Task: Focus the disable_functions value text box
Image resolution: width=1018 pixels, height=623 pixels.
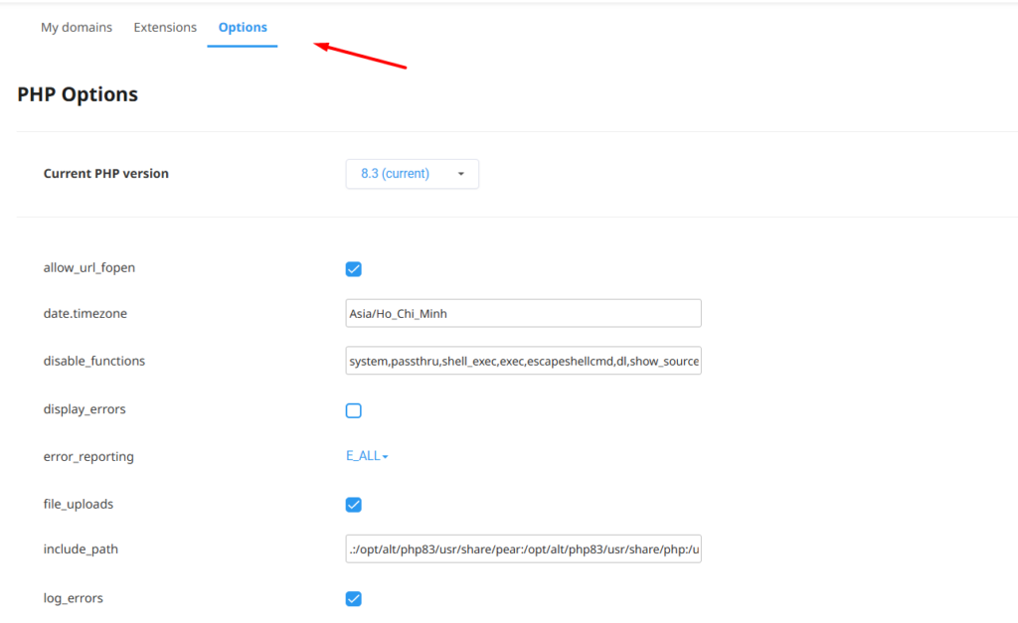Action: [x=523, y=362]
